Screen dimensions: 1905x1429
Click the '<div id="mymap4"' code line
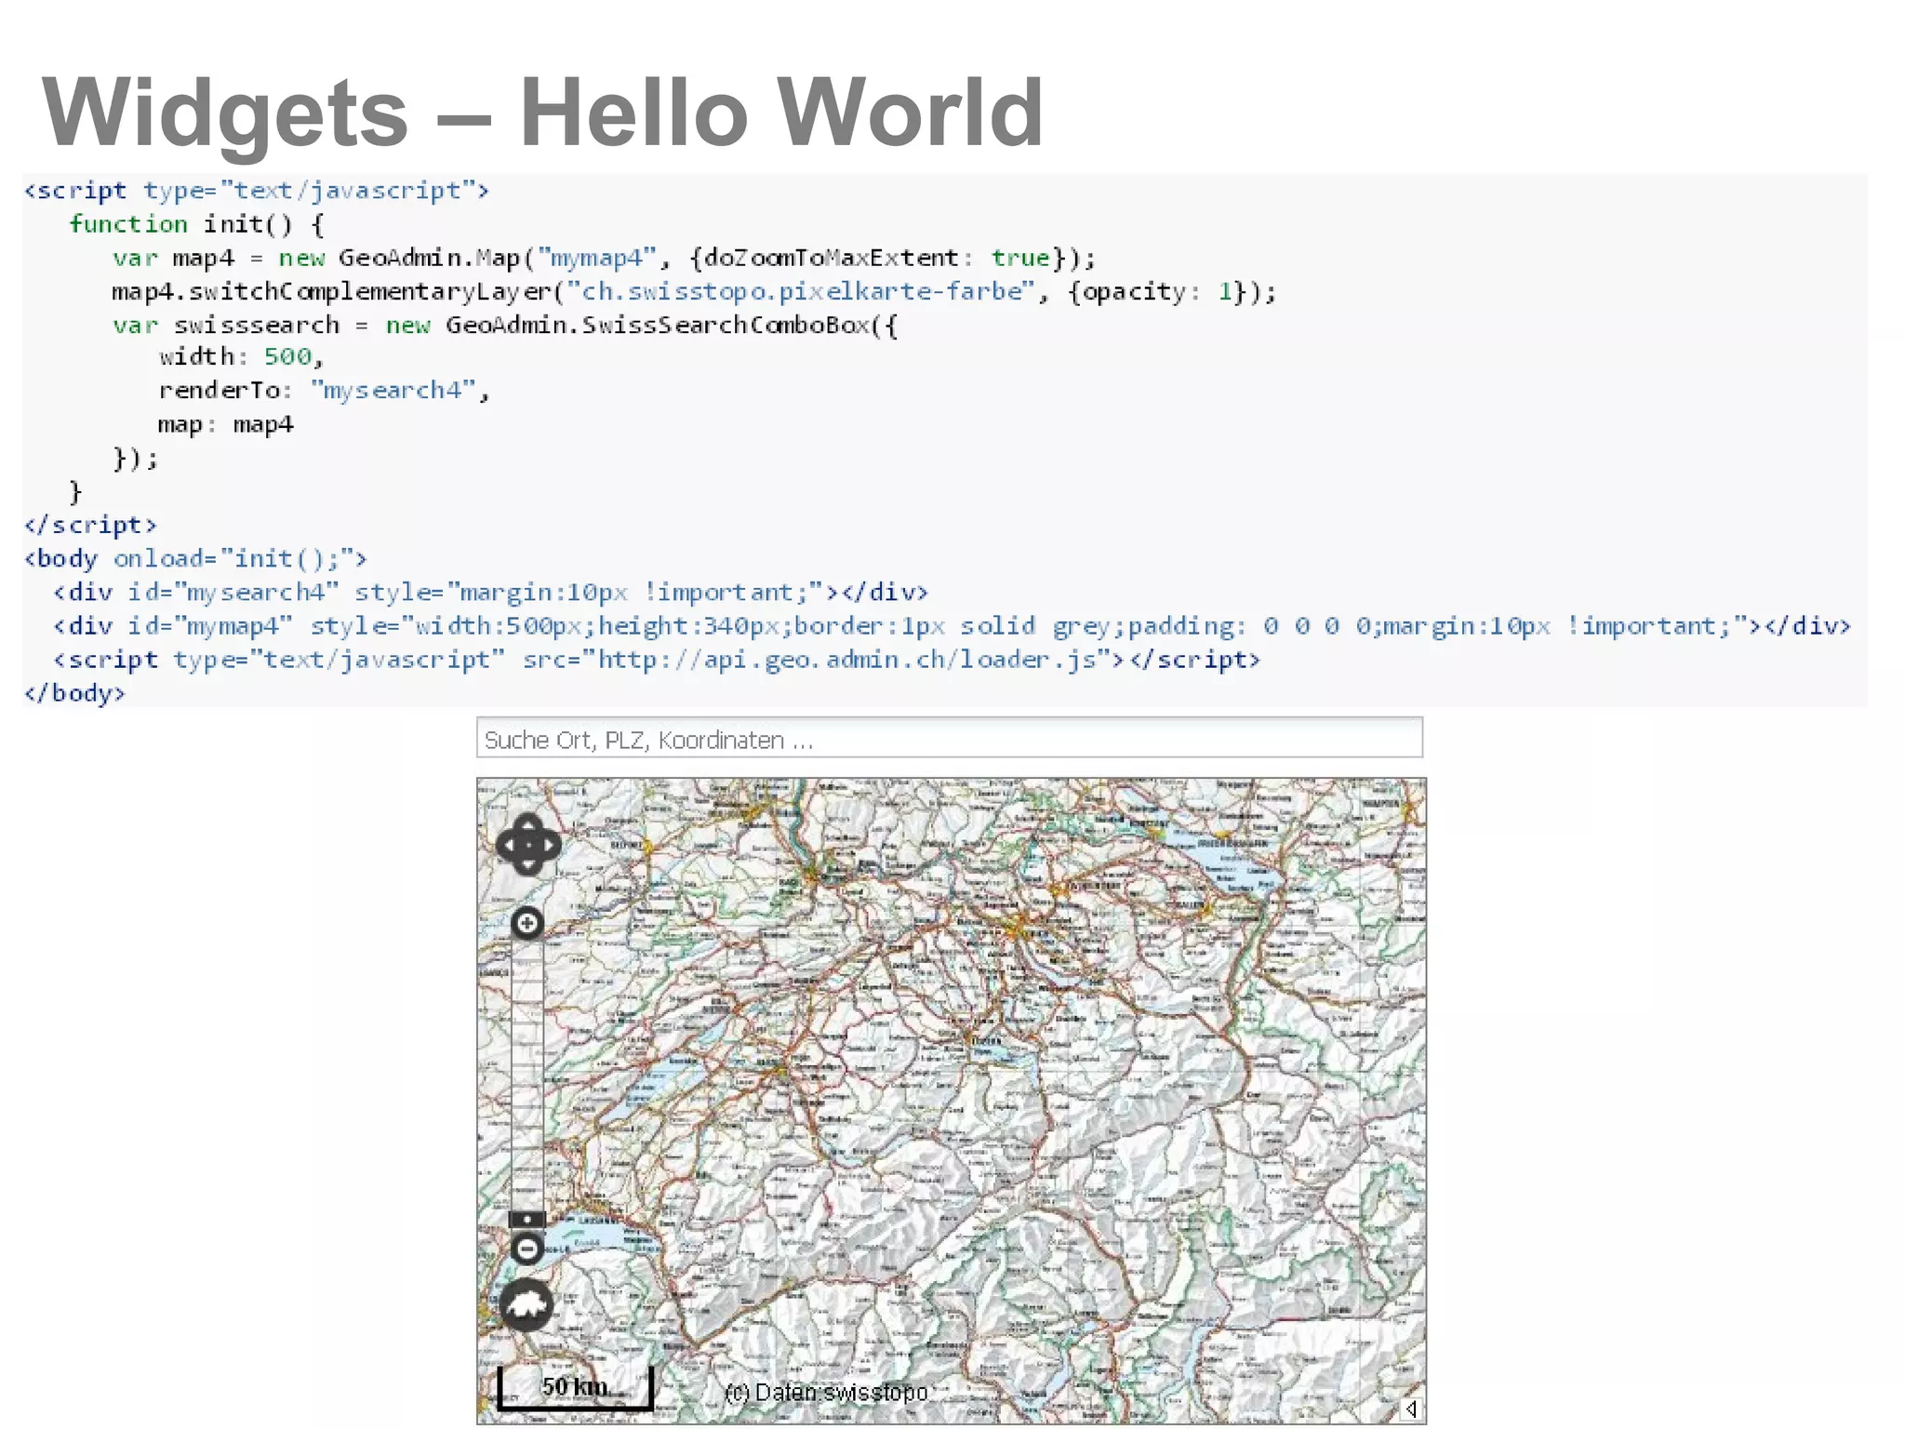(x=952, y=625)
